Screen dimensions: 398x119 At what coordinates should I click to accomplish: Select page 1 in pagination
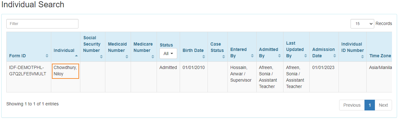coord(370,105)
